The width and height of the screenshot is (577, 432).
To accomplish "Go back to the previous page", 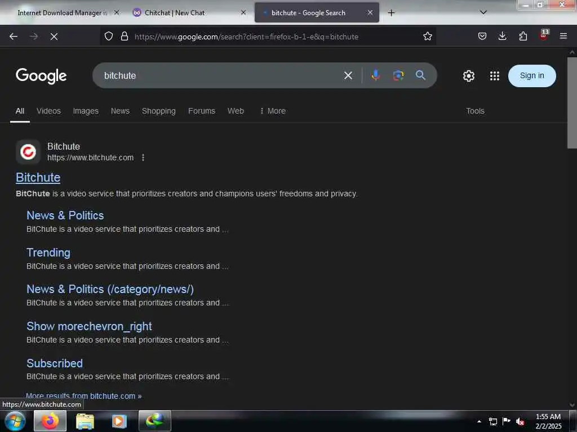I will [x=14, y=37].
